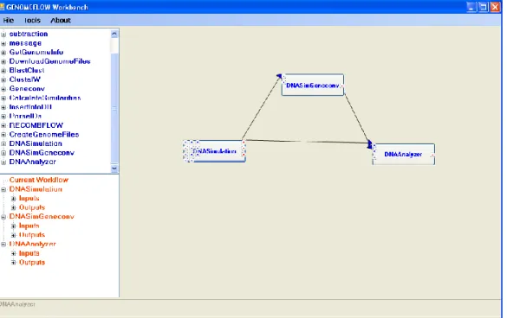
Task: Click red output port of DNAAnalyzer node
Action: click(x=433, y=156)
